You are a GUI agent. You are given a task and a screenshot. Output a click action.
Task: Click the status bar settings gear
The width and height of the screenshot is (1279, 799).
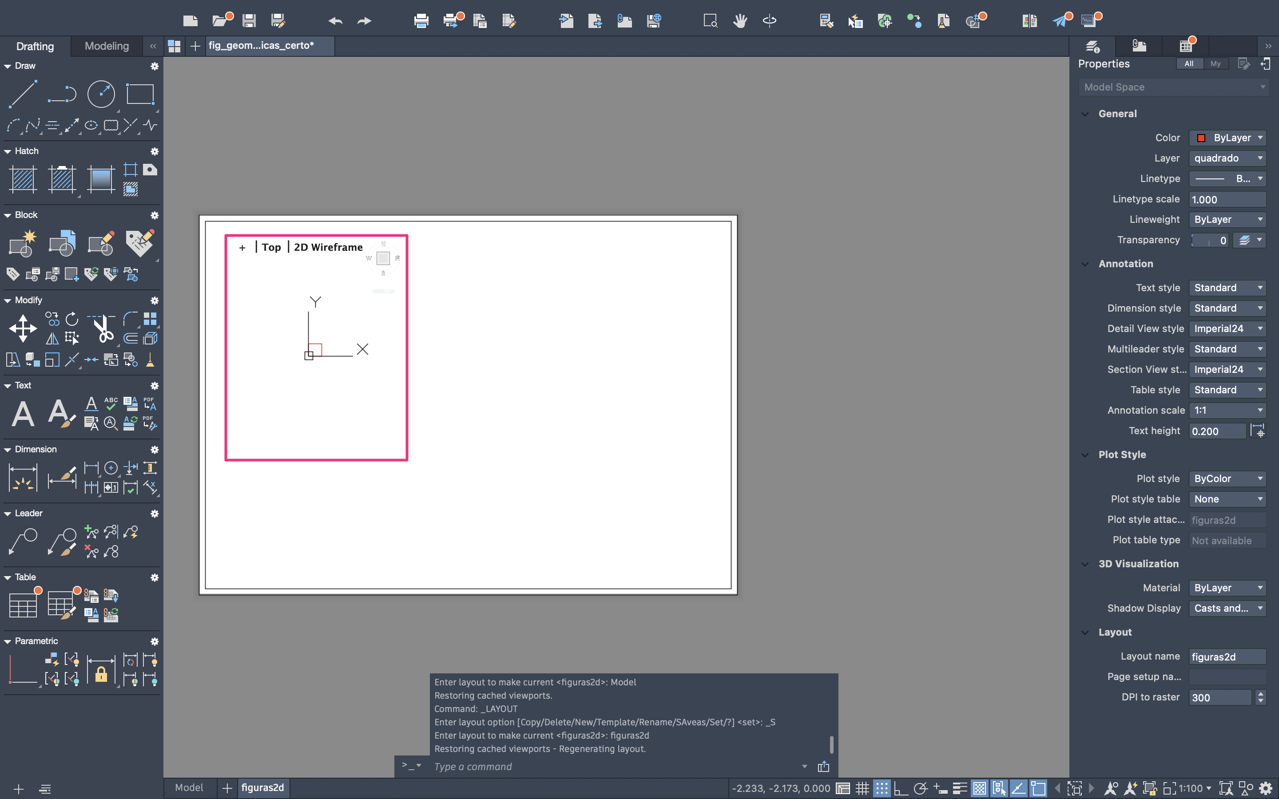tap(1266, 788)
